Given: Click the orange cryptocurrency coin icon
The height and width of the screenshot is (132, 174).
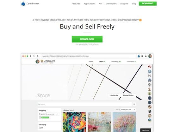Looking at the screenshot, I should [140, 20].
